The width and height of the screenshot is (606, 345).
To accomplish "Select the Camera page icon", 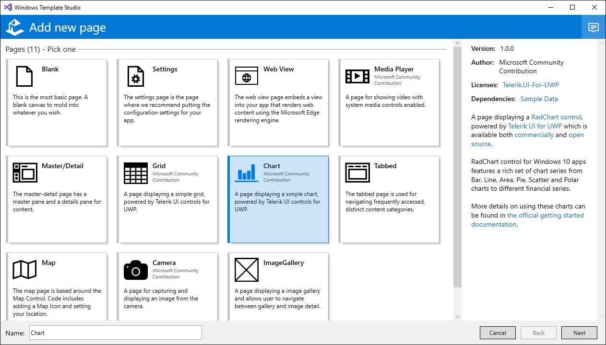I will click(135, 270).
